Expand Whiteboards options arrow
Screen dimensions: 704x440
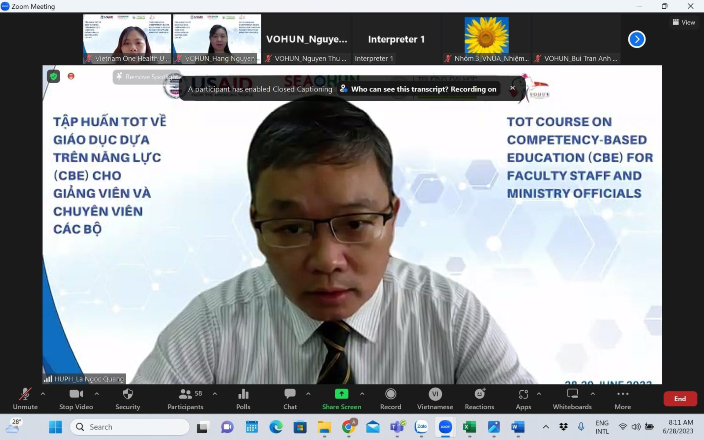click(593, 394)
